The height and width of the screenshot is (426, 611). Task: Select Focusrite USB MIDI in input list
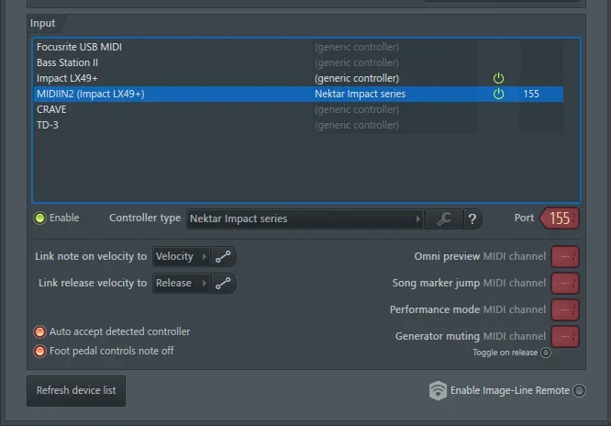[x=79, y=47]
